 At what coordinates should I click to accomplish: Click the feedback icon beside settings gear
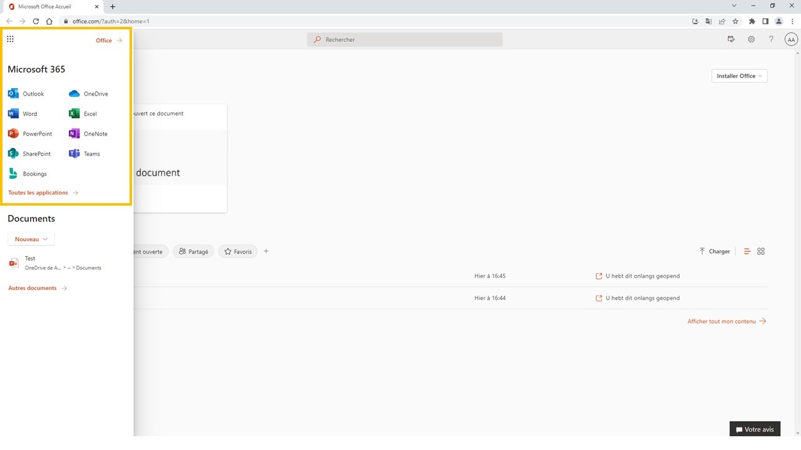point(731,39)
